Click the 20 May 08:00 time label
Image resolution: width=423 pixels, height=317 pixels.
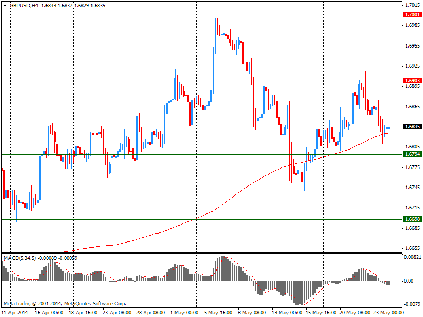(x=355, y=313)
